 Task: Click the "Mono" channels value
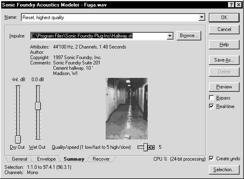pos(33,172)
